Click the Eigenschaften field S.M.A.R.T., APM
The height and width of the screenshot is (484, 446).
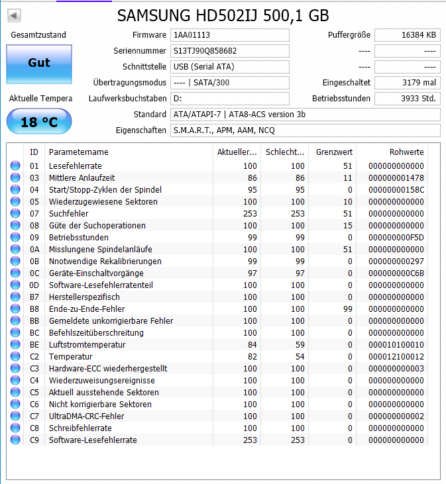coord(305,130)
